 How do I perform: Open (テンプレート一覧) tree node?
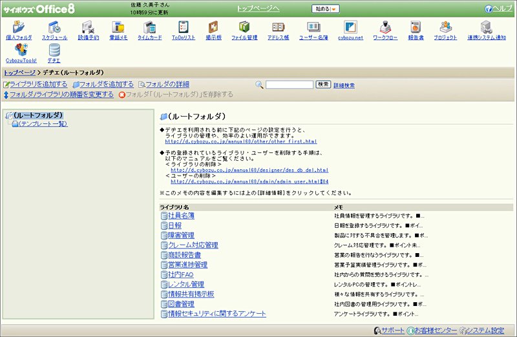click(43, 124)
